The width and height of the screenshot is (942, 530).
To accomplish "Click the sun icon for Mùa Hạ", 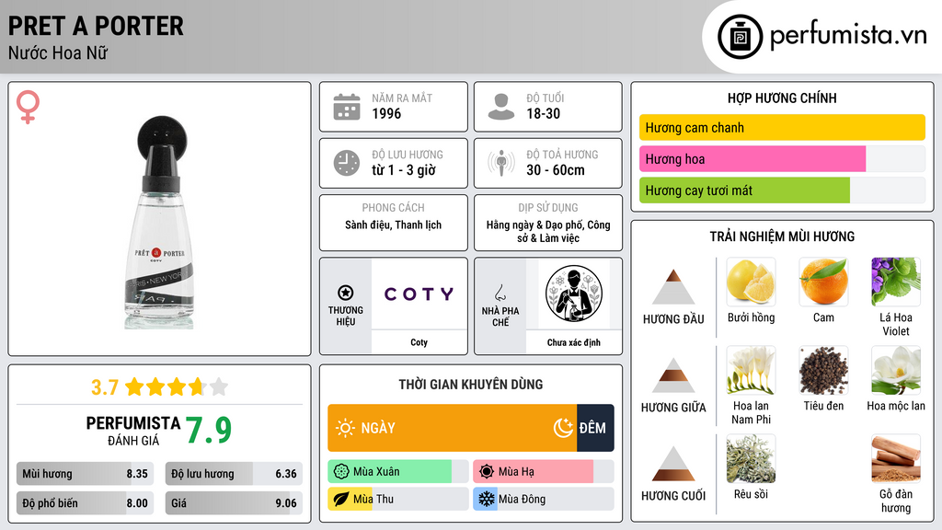I will (487, 472).
